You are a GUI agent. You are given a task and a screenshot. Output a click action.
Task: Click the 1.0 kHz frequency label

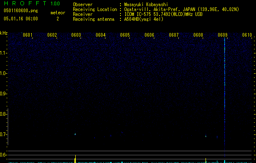[3, 73]
